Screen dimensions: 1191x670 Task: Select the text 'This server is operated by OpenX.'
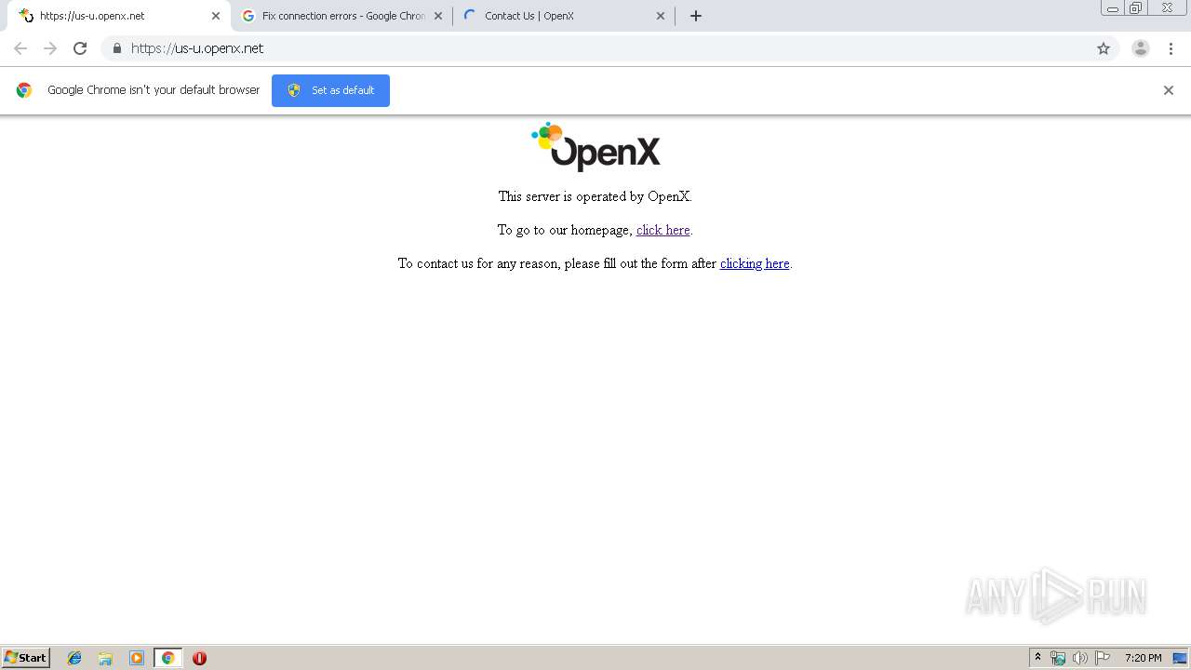595,196
